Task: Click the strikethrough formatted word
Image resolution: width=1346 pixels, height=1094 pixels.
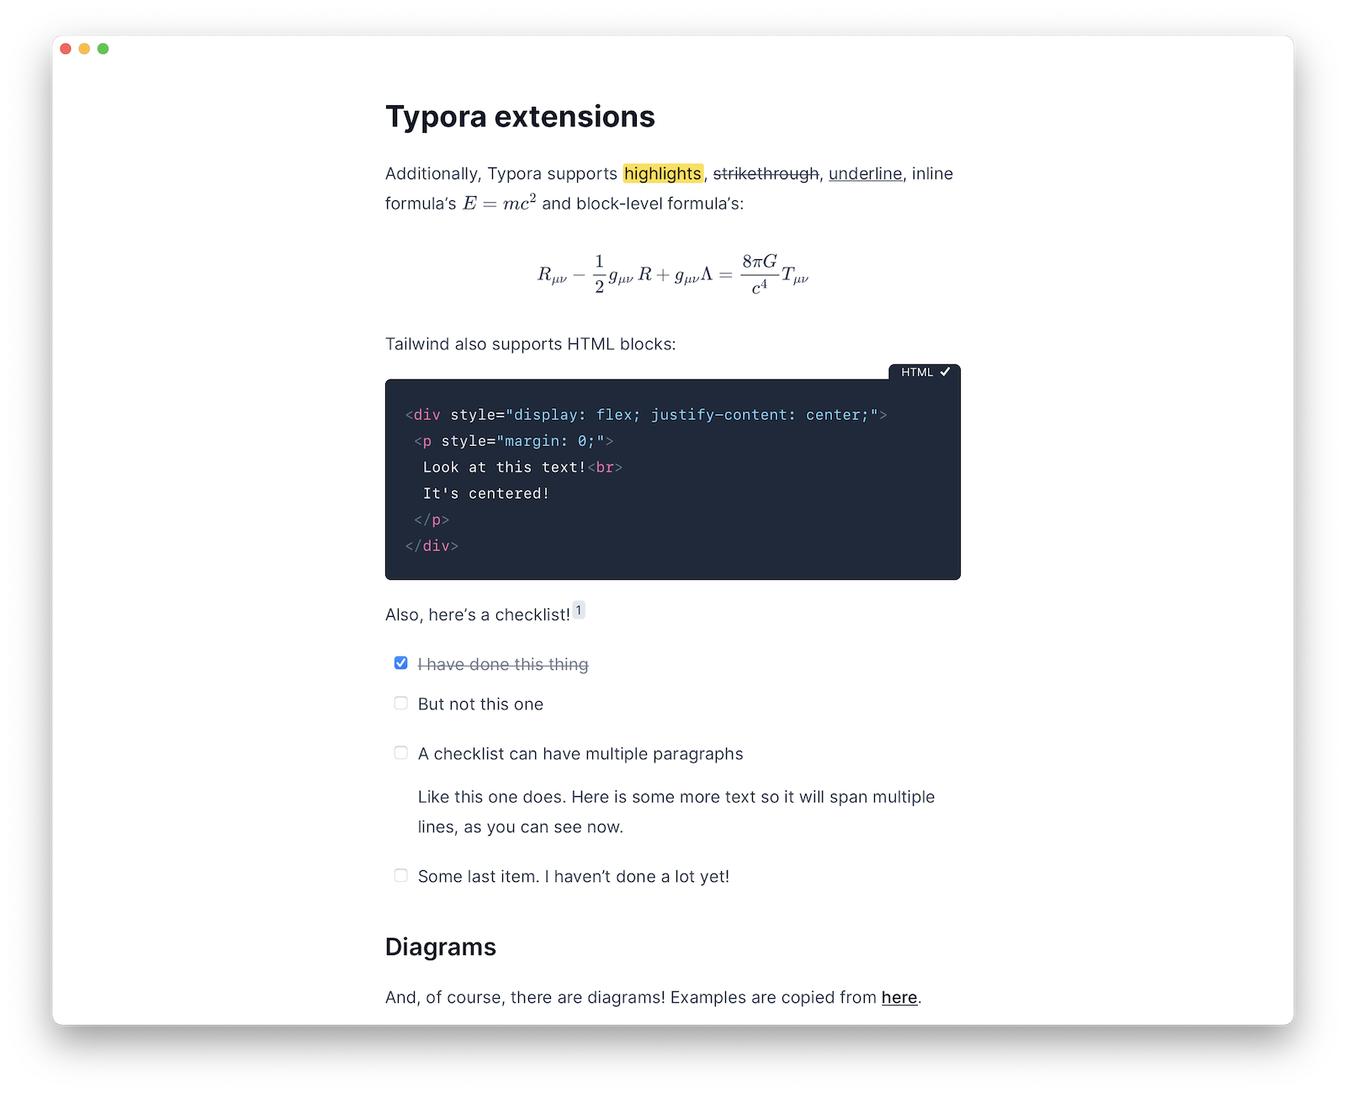Action: (766, 173)
